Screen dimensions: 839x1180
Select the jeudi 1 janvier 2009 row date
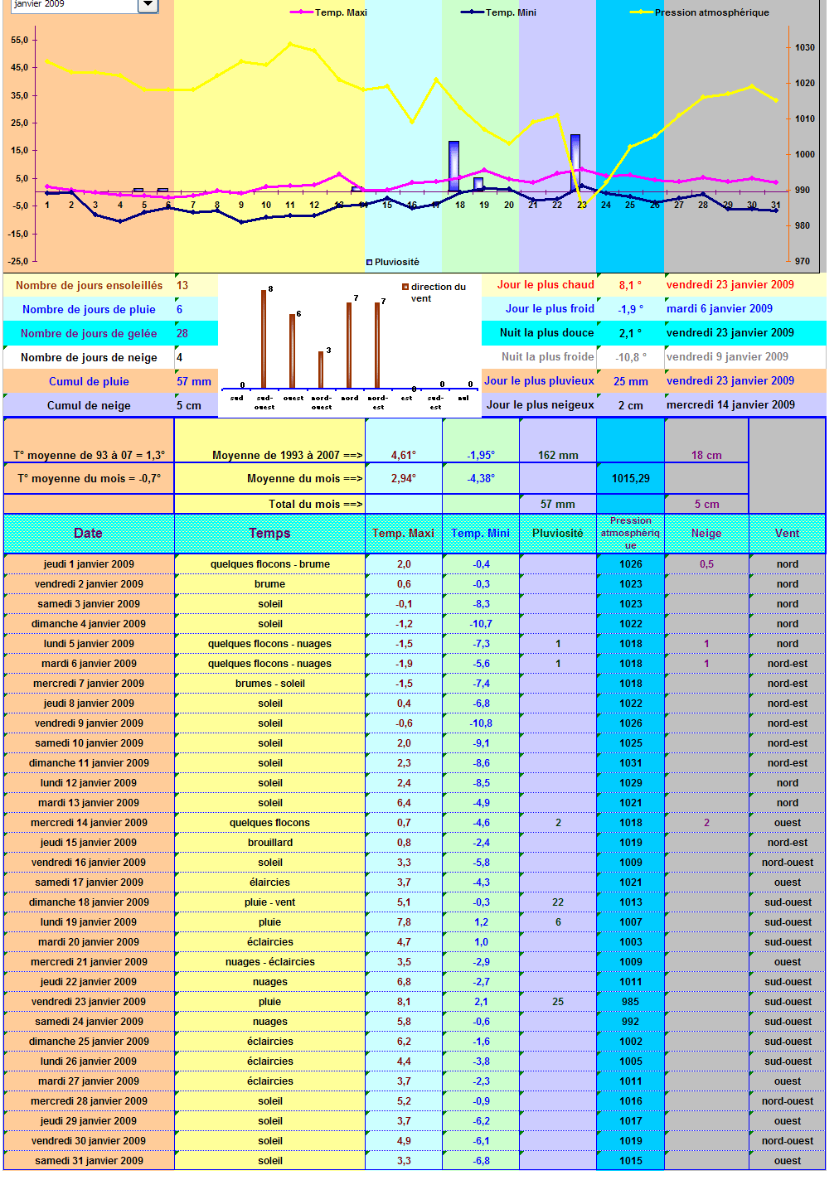pos(89,564)
